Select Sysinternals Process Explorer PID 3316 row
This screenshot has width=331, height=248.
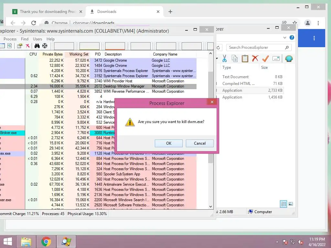click(98, 71)
